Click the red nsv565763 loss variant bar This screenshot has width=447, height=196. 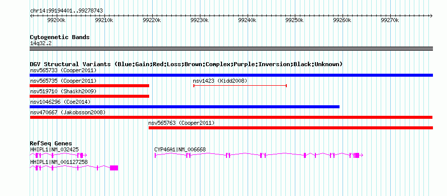[x=291, y=128]
